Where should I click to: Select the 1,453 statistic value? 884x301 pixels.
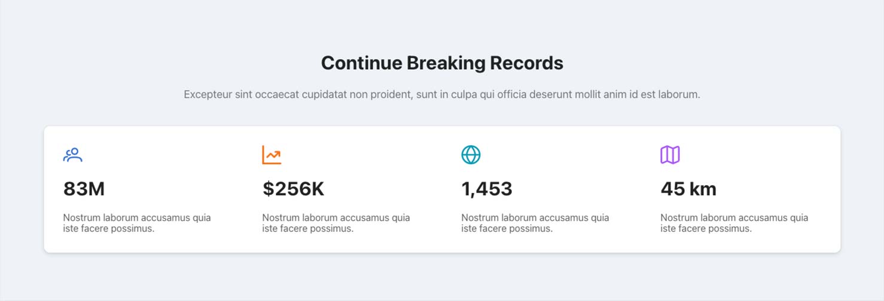tap(487, 189)
